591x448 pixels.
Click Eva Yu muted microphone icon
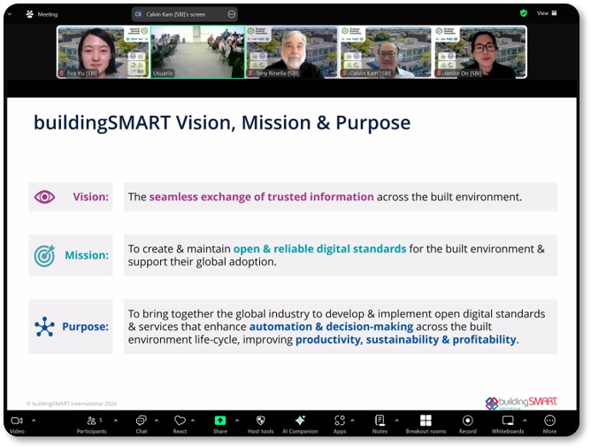pos(62,73)
